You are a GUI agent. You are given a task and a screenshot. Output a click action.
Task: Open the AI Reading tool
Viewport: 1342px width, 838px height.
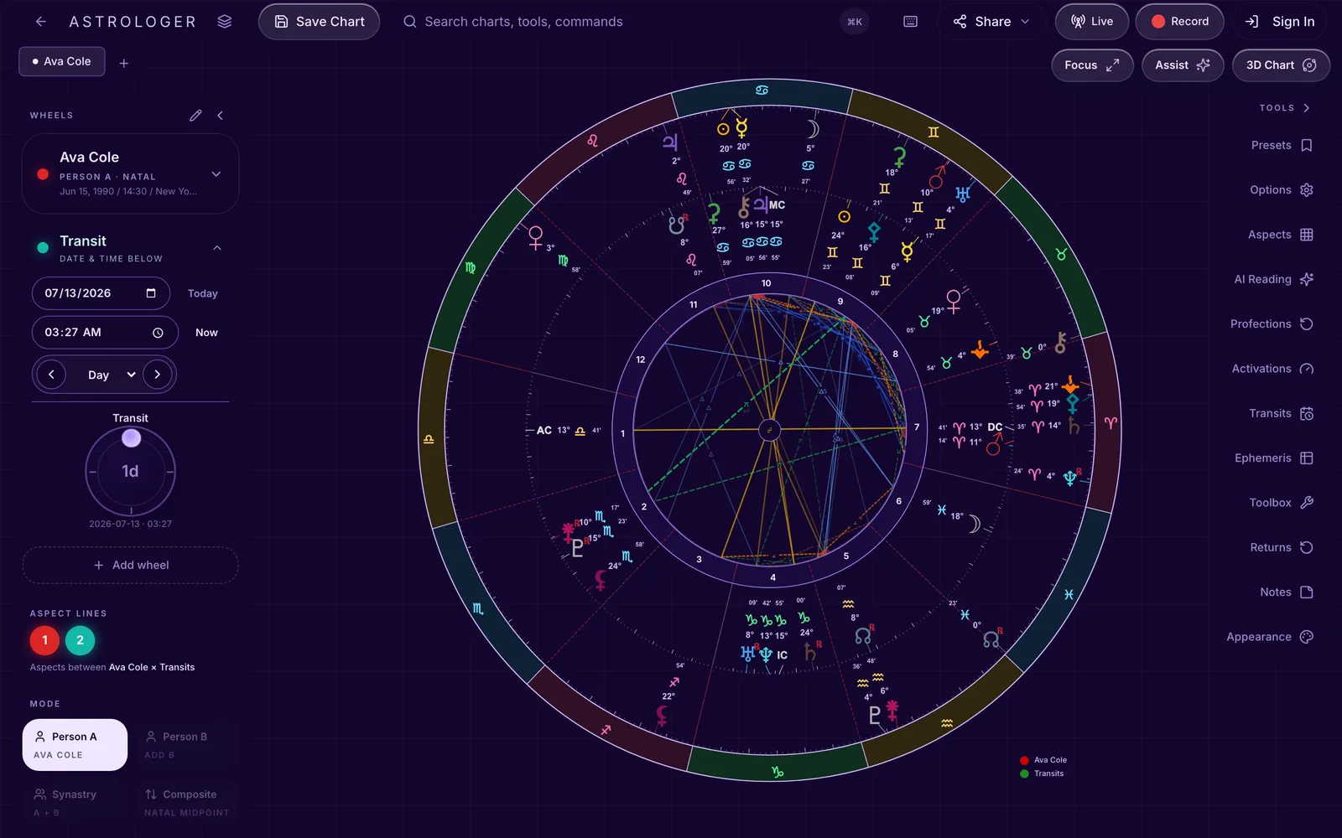click(1273, 279)
